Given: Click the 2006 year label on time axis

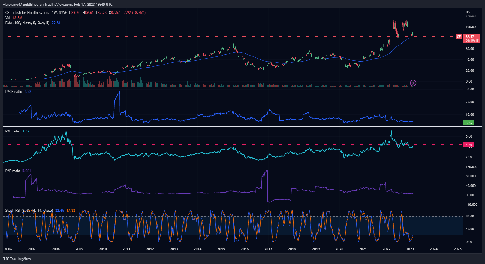Looking at the screenshot, I should pyautogui.click(x=8, y=249).
